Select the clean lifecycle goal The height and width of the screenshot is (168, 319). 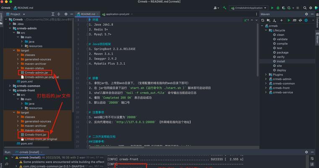[x=280, y=35]
